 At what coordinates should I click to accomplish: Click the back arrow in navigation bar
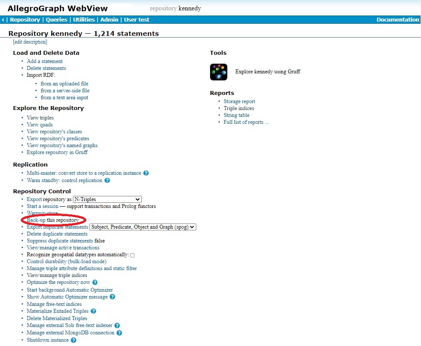click(x=3, y=20)
